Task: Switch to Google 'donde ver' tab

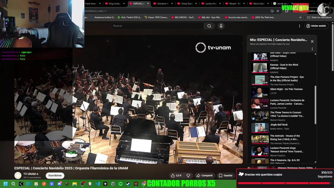Action: point(283,4)
